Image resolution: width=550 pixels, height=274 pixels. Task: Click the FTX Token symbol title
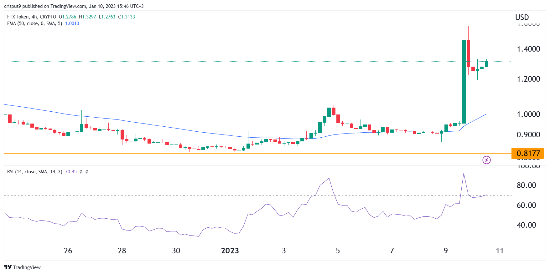pos(18,17)
